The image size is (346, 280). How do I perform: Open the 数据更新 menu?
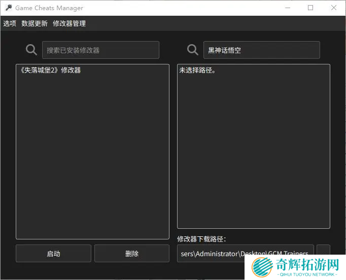click(34, 23)
